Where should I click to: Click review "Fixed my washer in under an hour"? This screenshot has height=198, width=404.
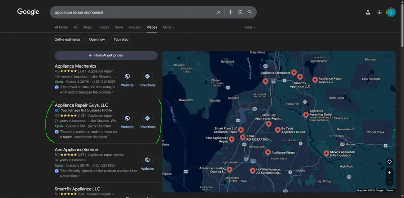point(88,134)
